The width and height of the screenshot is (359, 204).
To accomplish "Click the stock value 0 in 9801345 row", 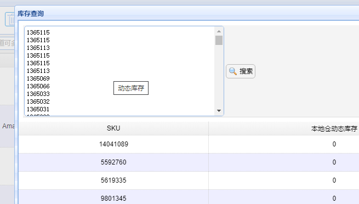I will click(x=334, y=199).
